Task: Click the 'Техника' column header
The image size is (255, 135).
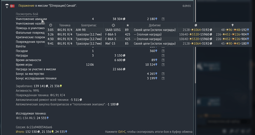Action: (x=65, y=25)
